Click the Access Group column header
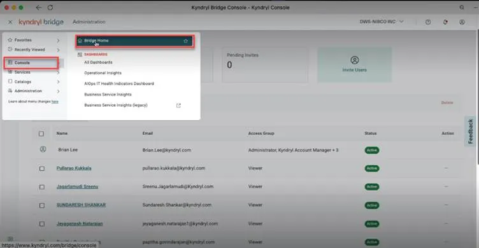The height and width of the screenshot is (248, 479). [261, 134]
